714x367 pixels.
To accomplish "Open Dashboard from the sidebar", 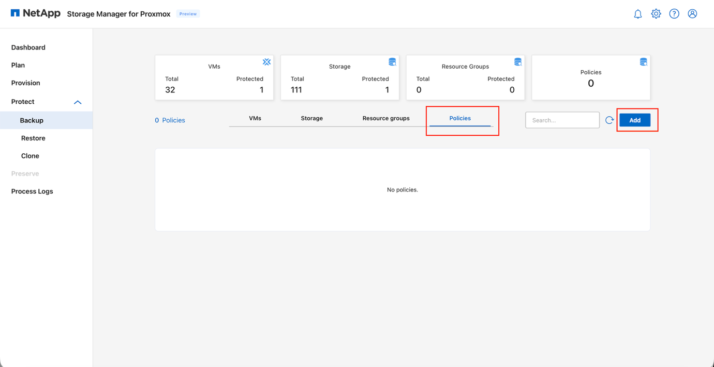I will (x=28, y=47).
